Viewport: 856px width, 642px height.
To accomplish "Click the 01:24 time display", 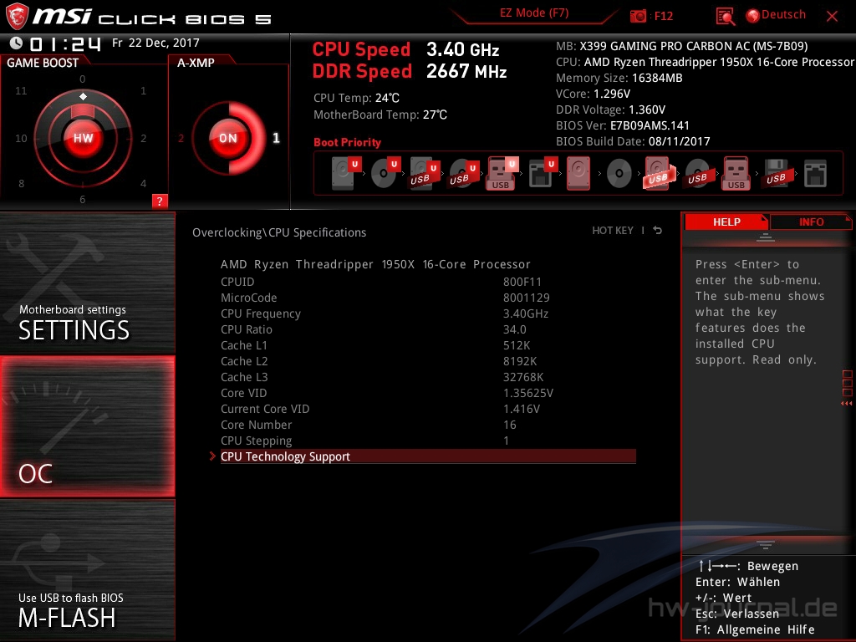I will pos(65,43).
